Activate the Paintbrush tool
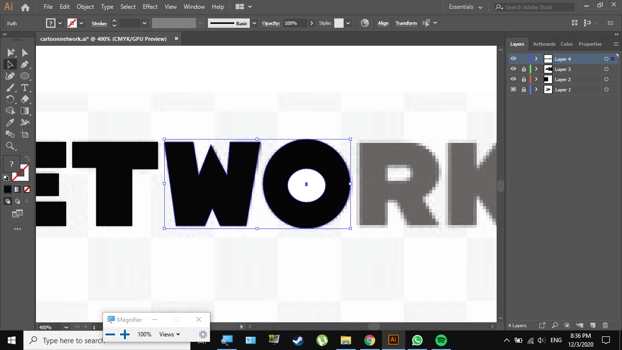This screenshot has height=350, width=622. click(10, 87)
